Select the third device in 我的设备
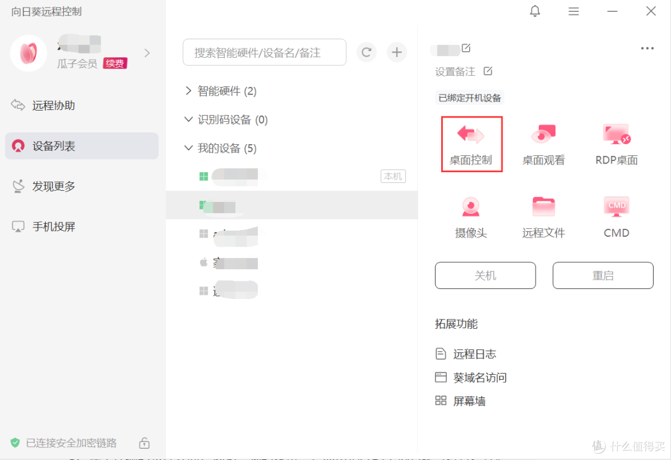The height and width of the screenshot is (460, 671). [292, 234]
